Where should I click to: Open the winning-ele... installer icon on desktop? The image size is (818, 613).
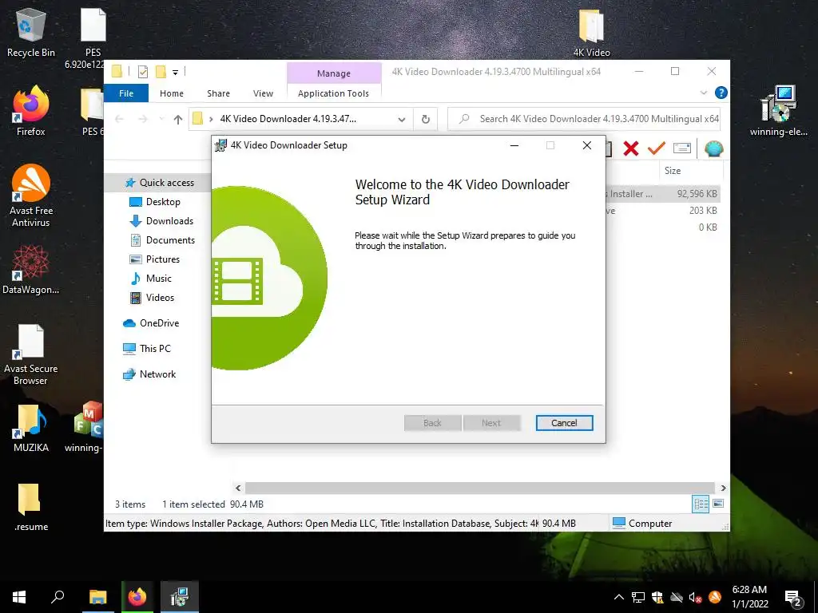[778, 111]
